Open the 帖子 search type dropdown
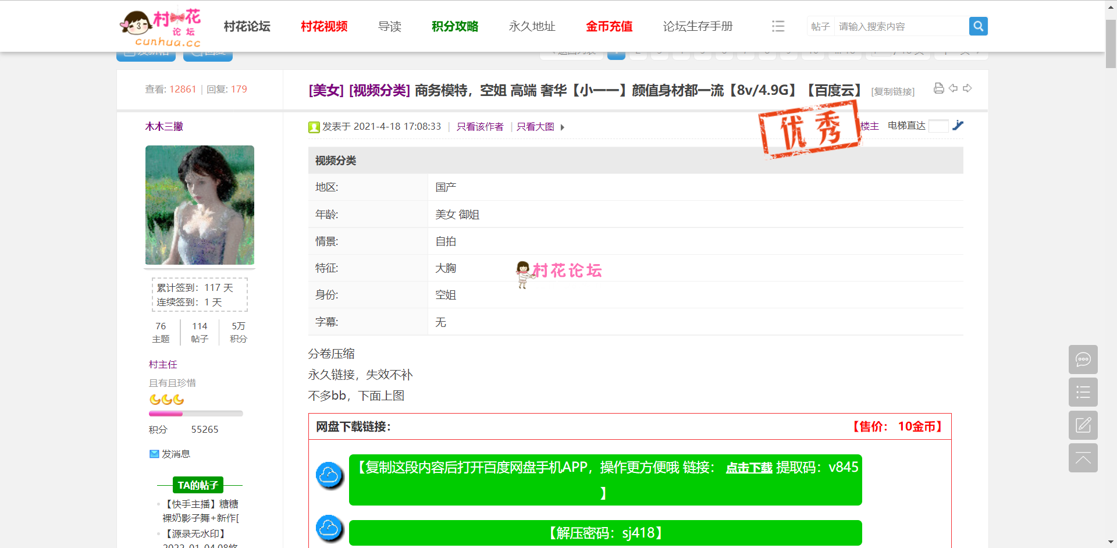Viewport: 1117px width, 548px height. tap(820, 27)
